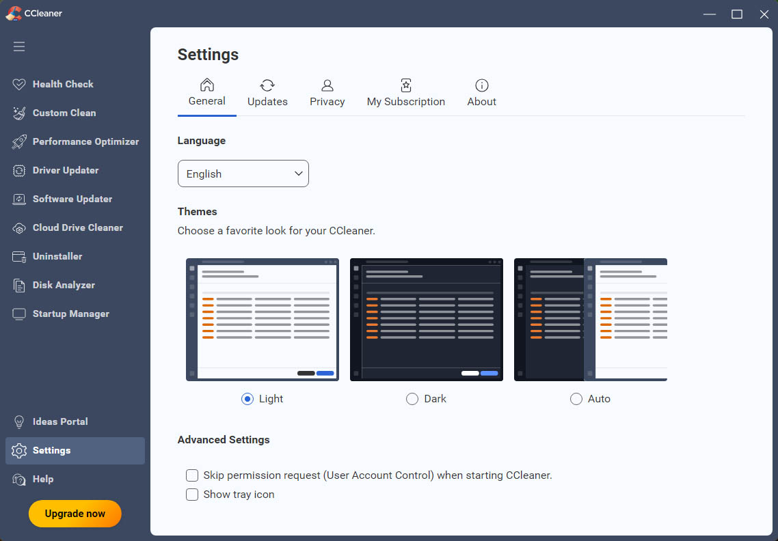The image size is (778, 541).
Task: Switch to the Updates tab label
Action: pos(267,102)
